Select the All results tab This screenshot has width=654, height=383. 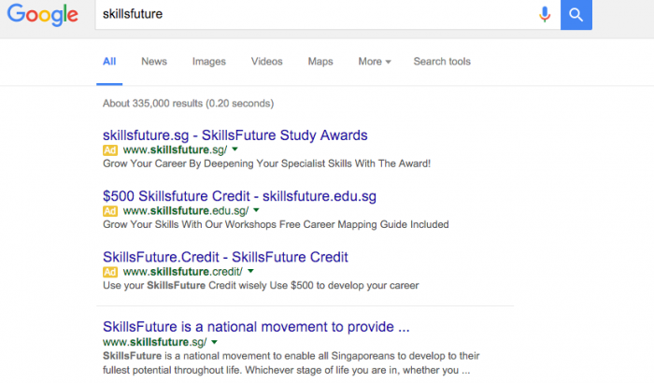tap(109, 62)
